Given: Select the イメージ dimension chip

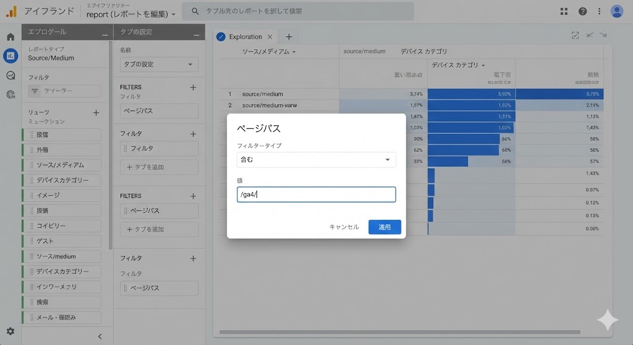Looking at the screenshot, I should coord(62,195).
